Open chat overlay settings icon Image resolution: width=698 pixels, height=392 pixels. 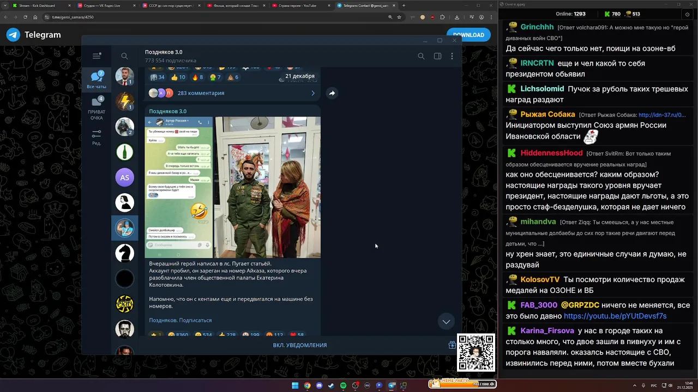point(687,14)
